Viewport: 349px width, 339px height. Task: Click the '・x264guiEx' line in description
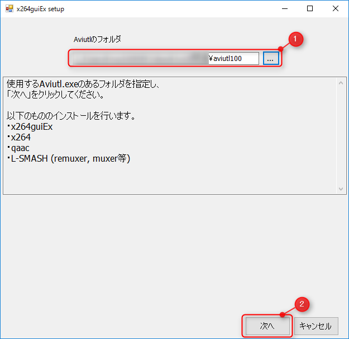[x=30, y=126]
